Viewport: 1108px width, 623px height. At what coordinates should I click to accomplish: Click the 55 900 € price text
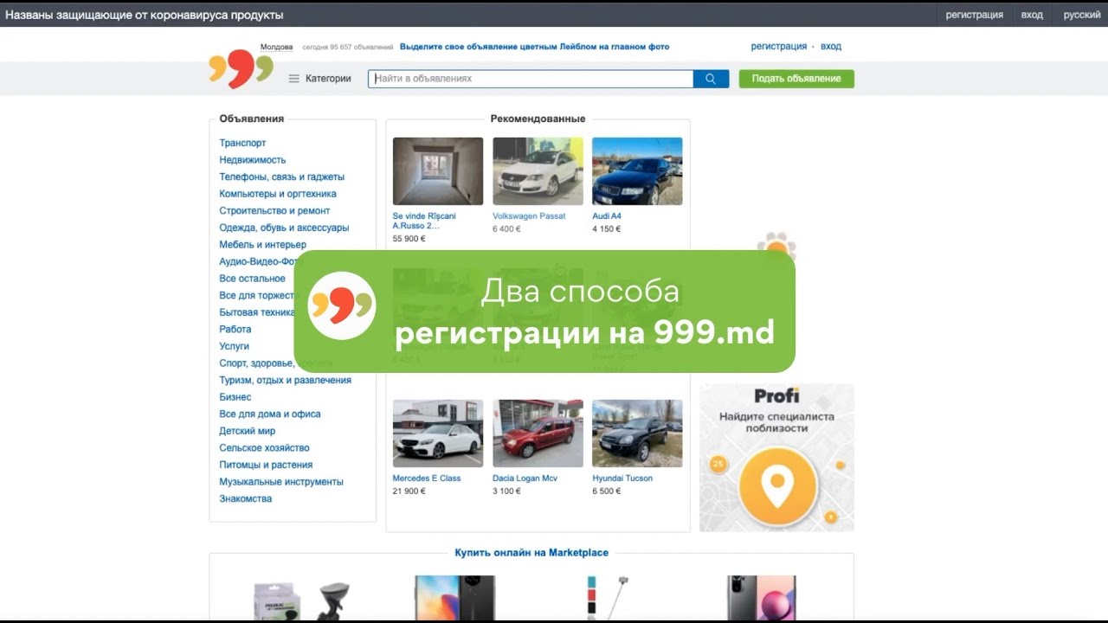[x=409, y=239]
